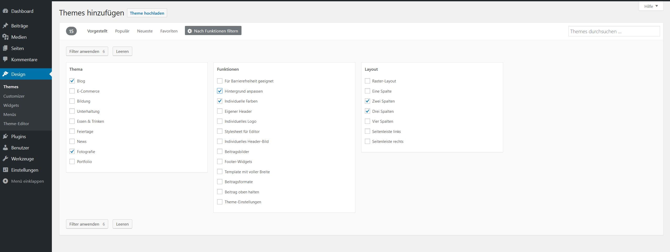Uncheck the Drei Spalten checkbox
Image resolution: width=670 pixels, height=252 pixels.
367,111
